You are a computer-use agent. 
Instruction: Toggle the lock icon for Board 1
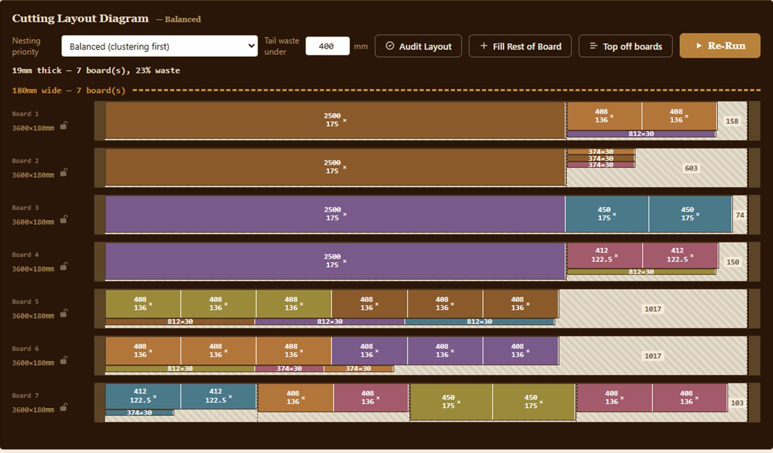63,126
